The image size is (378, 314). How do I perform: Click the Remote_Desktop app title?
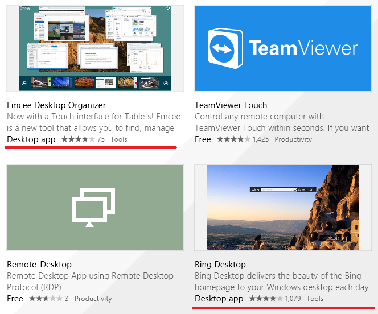point(39,265)
